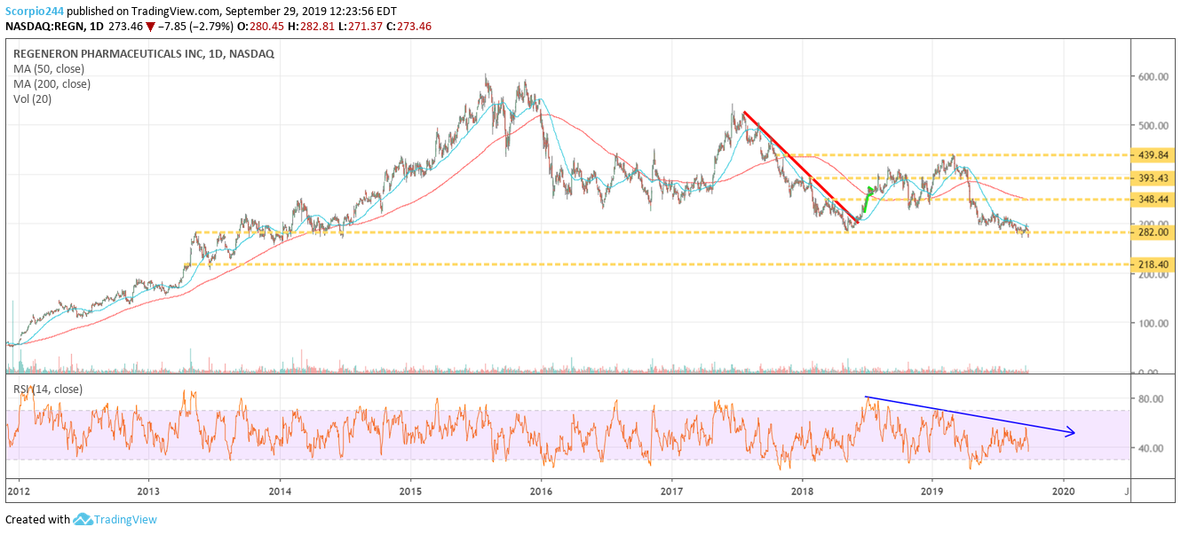Click the closing price C:273.46 text
Screen dimensions: 1181x535
[409, 26]
